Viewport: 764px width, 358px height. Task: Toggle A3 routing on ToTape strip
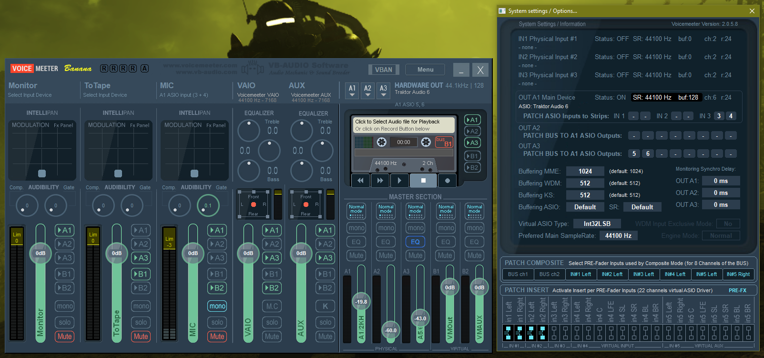(x=141, y=258)
